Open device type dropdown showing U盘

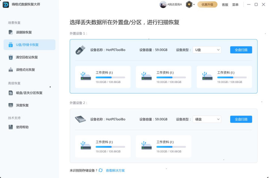[x=207, y=50]
